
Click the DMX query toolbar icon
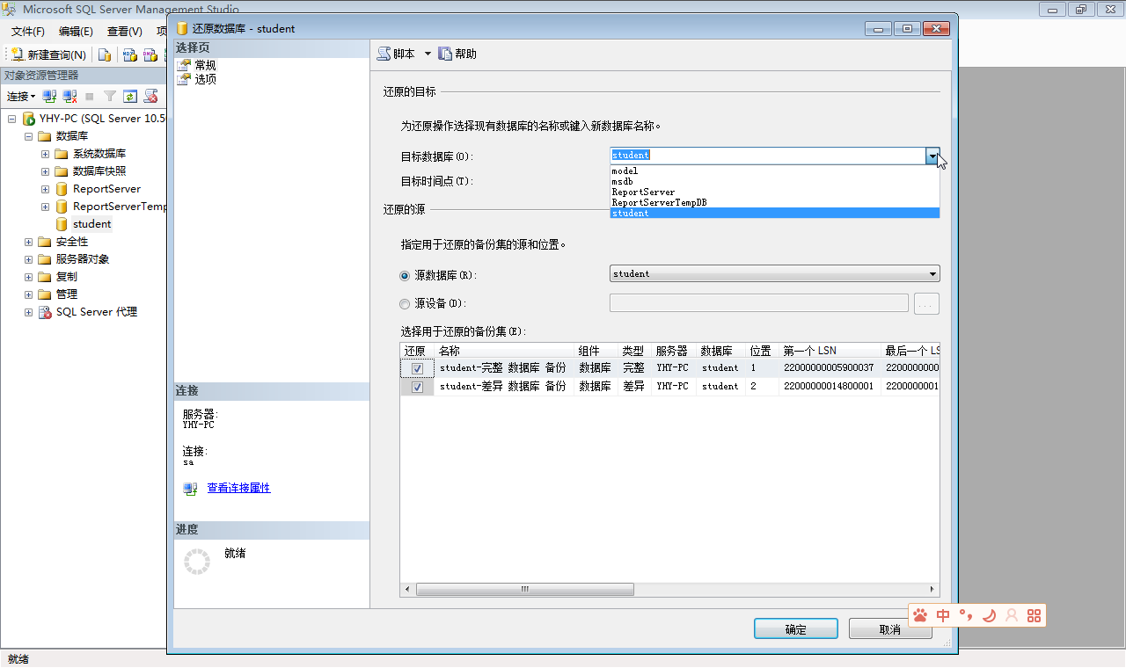150,54
